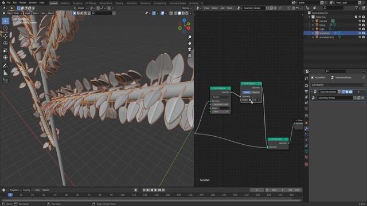367x206 pixels.
Task: Switch to the Shading workspace tab
Action: click(x=119, y=3)
